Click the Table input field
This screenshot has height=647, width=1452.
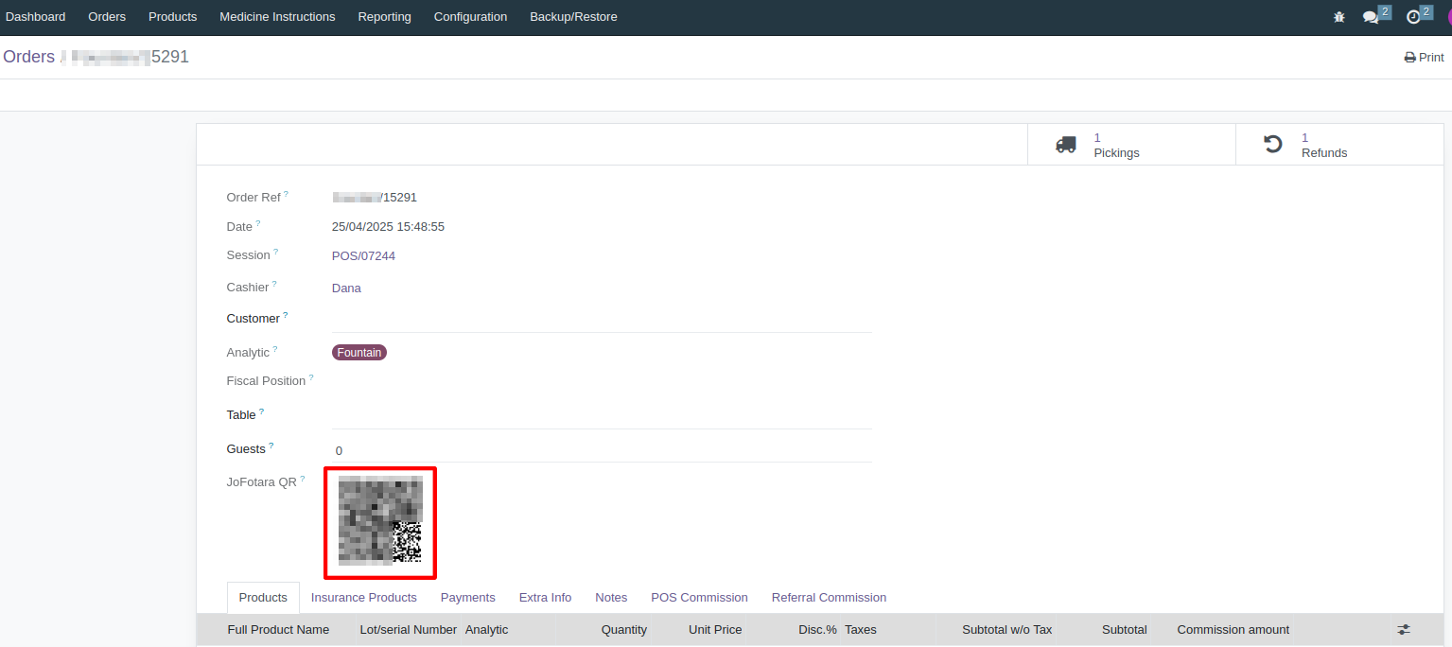tap(602, 416)
